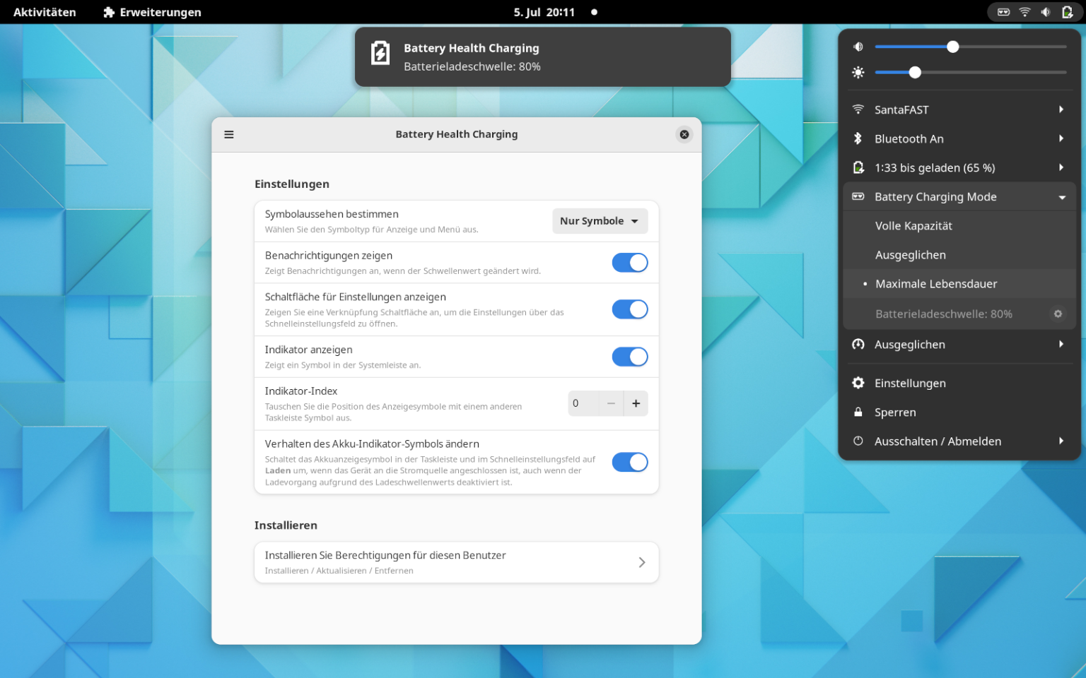Open the Aktivitäten menu
The width and height of the screenshot is (1086, 678).
(x=45, y=11)
